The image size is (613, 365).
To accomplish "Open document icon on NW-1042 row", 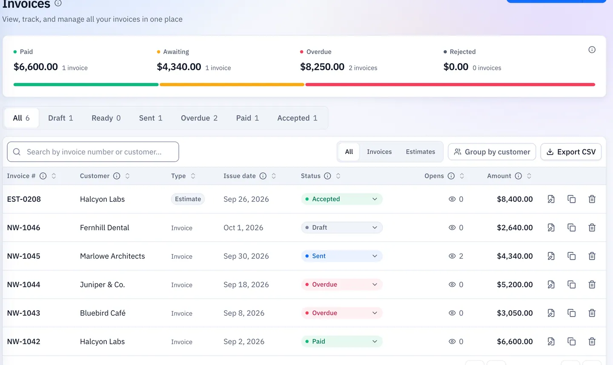I will (x=551, y=342).
